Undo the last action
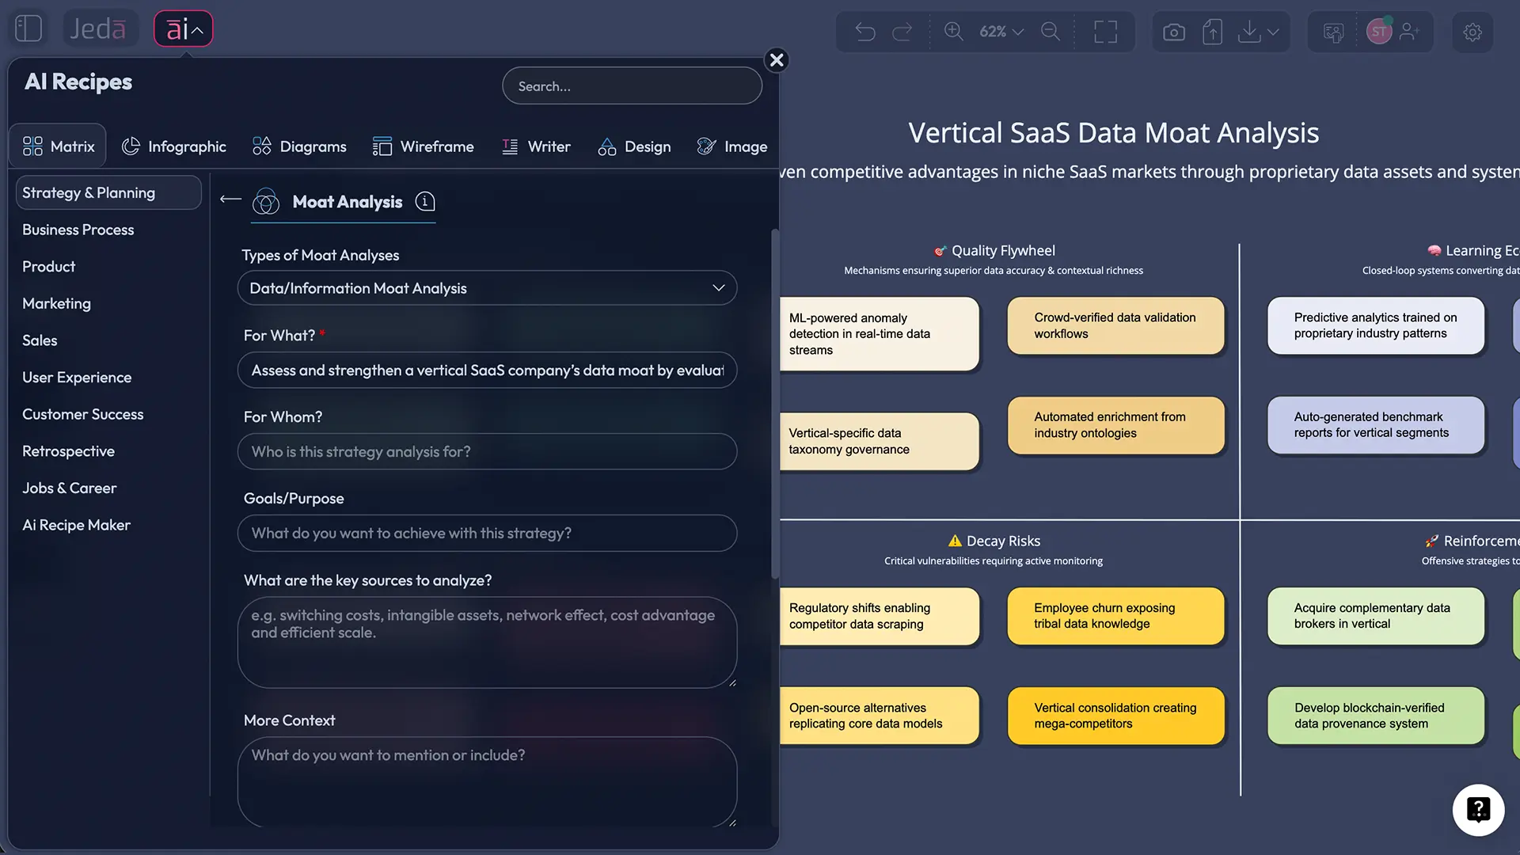The image size is (1520, 855). pos(865,32)
